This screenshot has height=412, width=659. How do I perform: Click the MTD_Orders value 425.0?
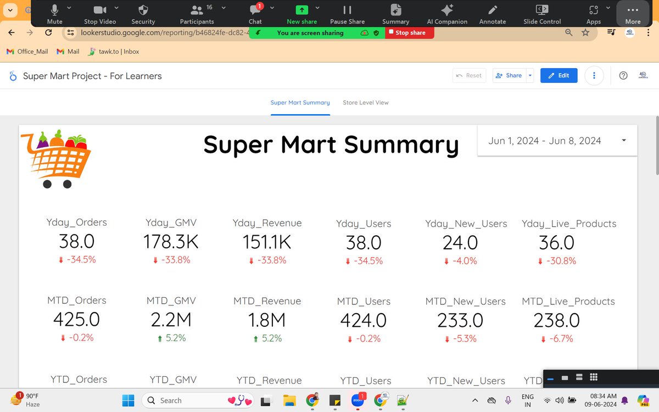click(x=76, y=319)
